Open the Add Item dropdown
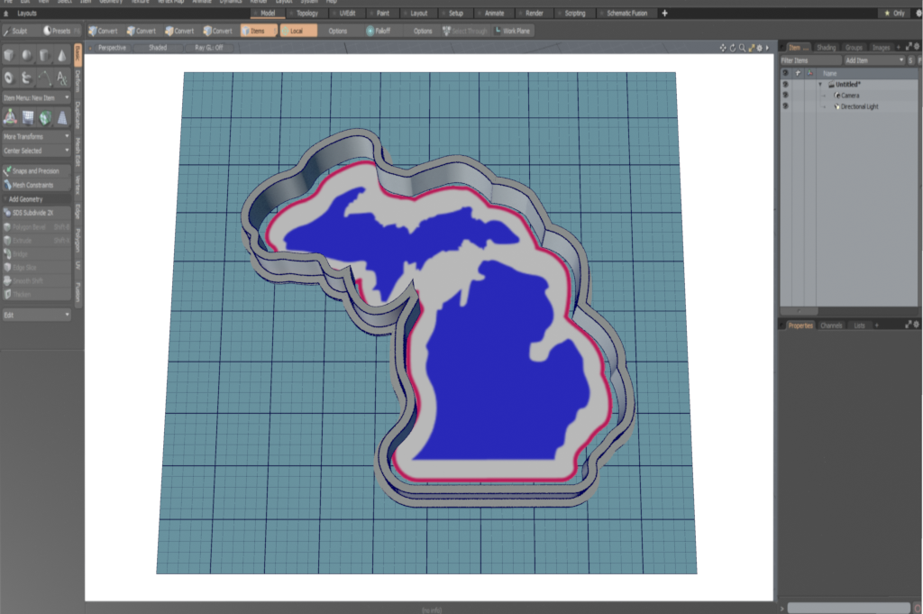The width and height of the screenshot is (923, 614). 873,60
